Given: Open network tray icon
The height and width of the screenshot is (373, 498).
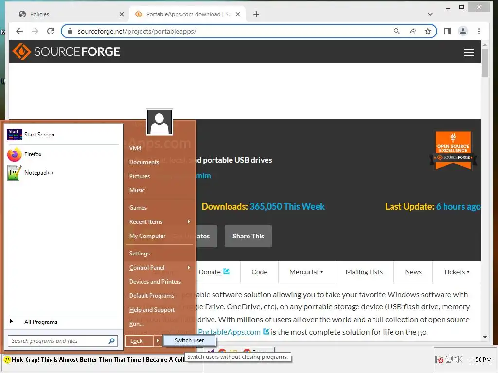Looking at the screenshot, I should [x=449, y=360].
